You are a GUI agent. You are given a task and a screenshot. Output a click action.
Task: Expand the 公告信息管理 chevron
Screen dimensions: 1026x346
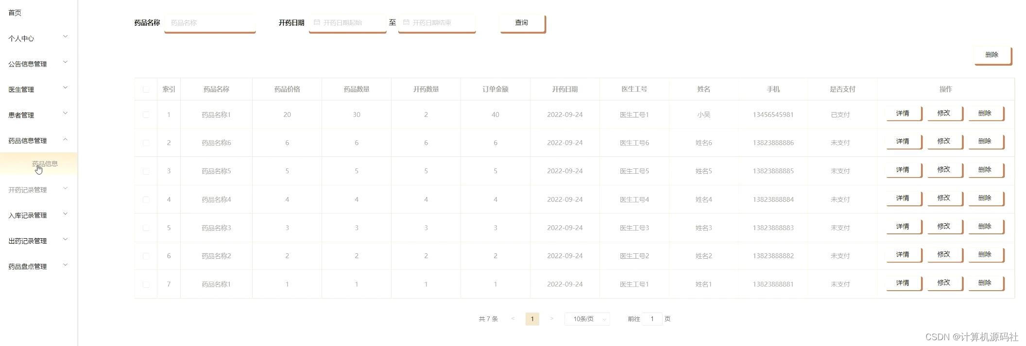point(66,62)
